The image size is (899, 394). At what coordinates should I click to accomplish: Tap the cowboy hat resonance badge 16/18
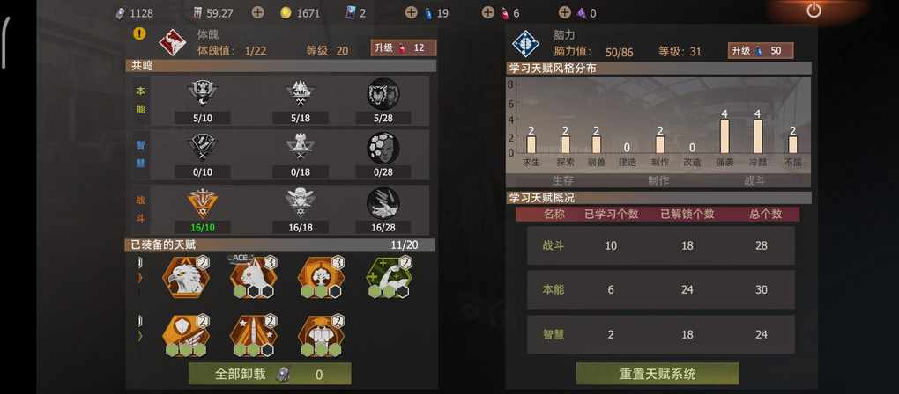[x=301, y=203]
